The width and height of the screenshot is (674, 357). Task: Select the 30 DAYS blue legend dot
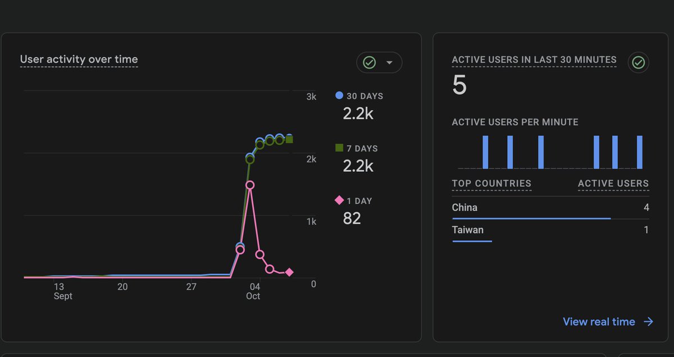click(339, 95)
